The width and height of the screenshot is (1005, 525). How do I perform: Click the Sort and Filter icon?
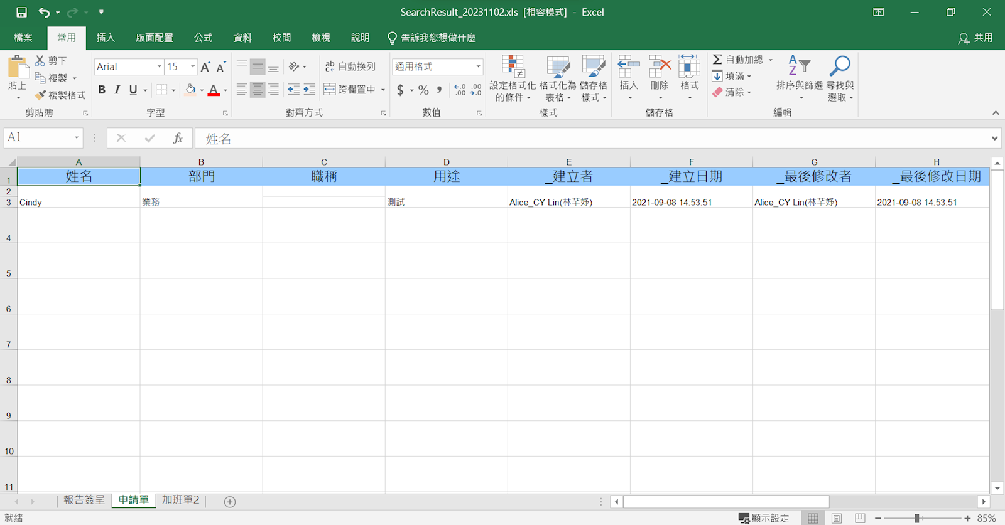coord(799,66)
